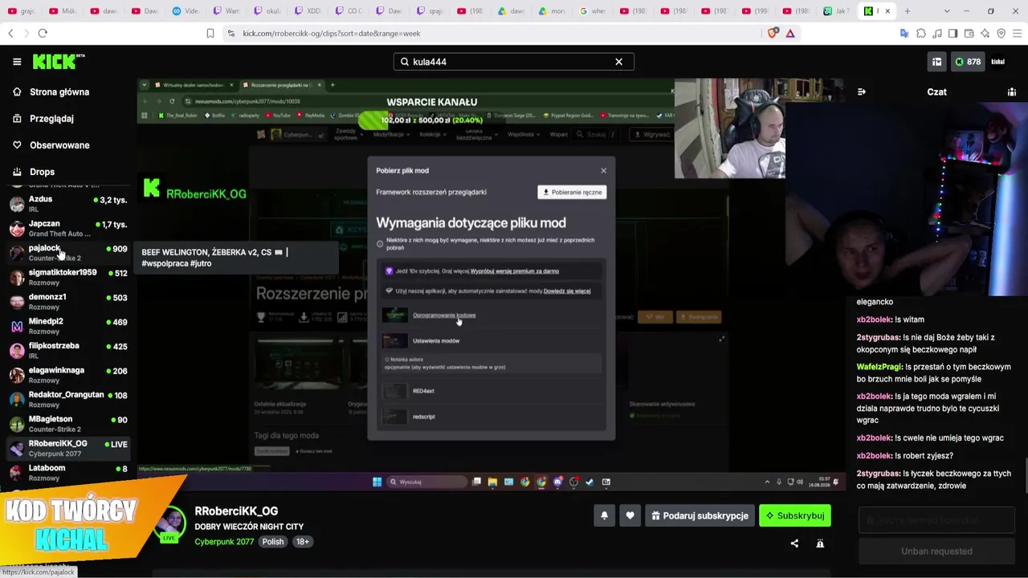Bookmark this page in the address bar
Image resolution: width=1028 pixels, height=578 pixels.
click(x=210, y=34)
